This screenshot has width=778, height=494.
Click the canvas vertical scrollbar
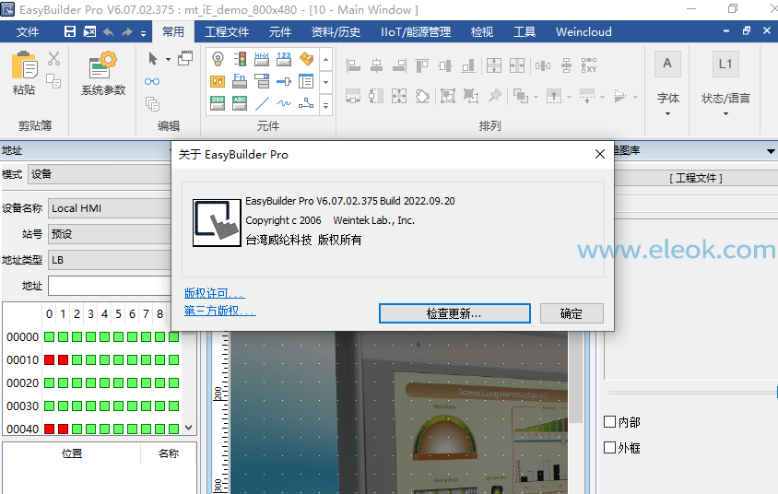point(575,377)
